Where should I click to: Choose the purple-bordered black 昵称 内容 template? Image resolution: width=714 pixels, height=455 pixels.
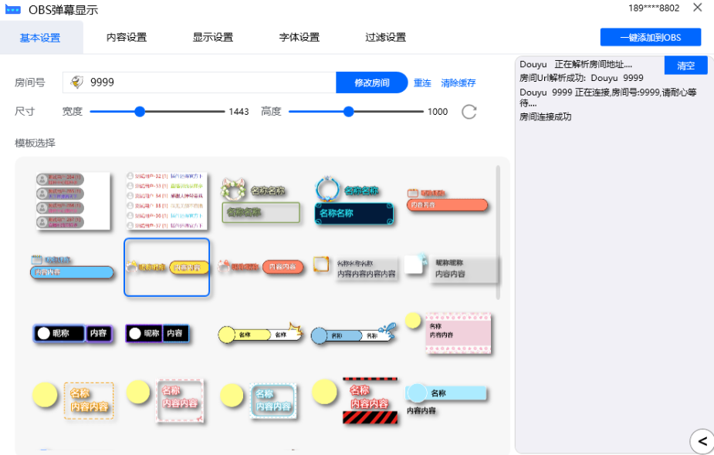click(x=157, y=333)
